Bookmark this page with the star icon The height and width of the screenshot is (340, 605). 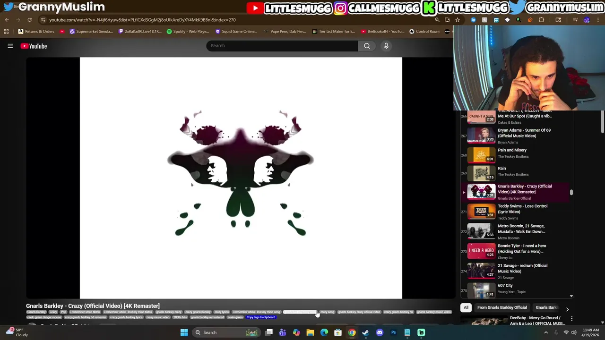(458, 20)
